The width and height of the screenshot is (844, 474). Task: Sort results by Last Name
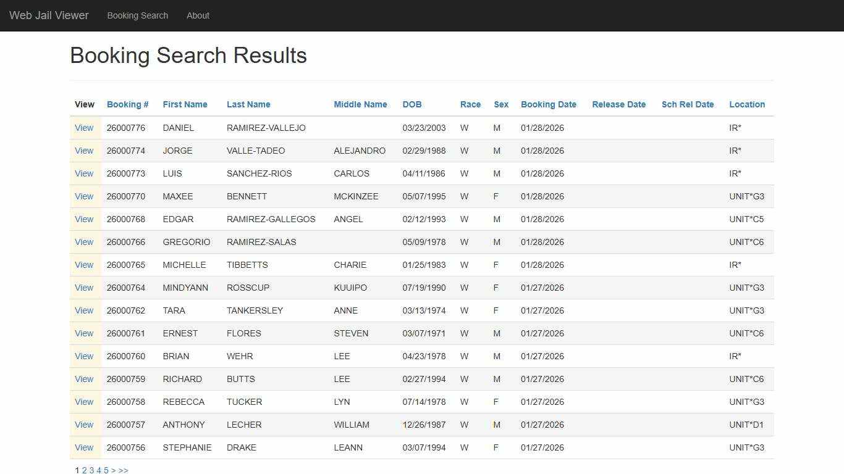tap(248, 104)
